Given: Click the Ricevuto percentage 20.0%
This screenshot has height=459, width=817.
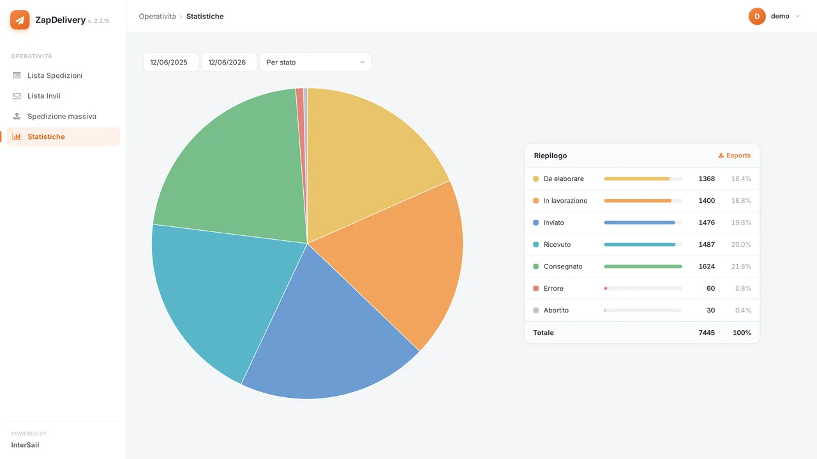Looking at the screenshot, I should [741, 245].
